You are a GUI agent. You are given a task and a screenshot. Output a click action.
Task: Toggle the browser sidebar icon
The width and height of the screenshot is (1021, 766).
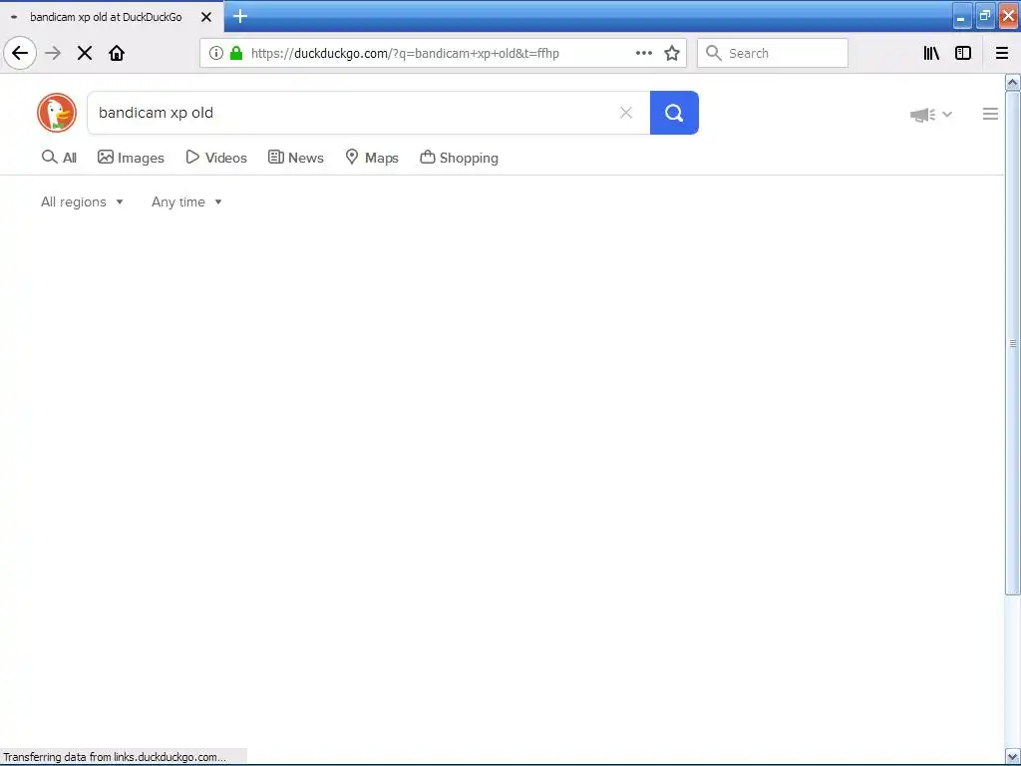(963, 53)
